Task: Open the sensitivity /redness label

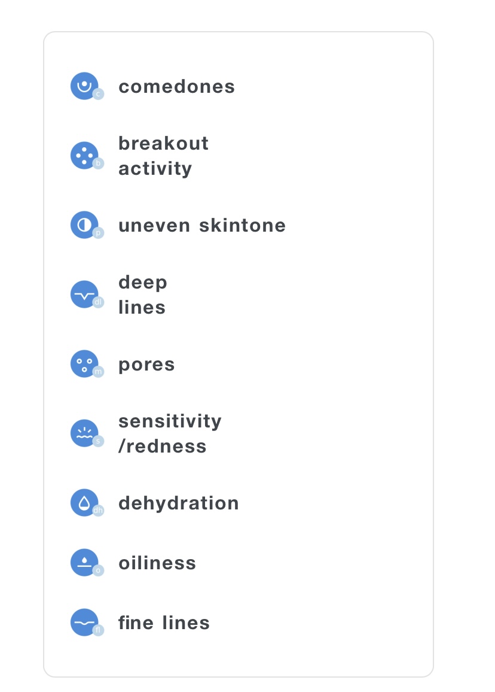Action: tap(170, 434)
